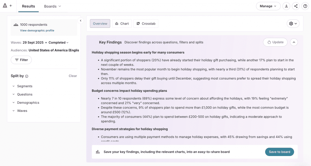Image resolution: width=311 pixels, height=166 pixels.
Task: Expand the Demographics split option
Action: [x=28, y=103]
